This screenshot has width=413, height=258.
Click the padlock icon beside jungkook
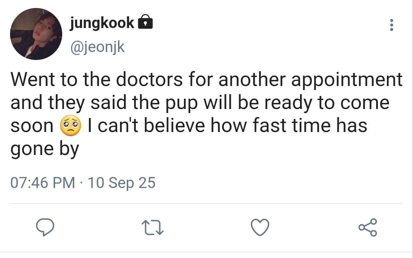pos(145,23)
